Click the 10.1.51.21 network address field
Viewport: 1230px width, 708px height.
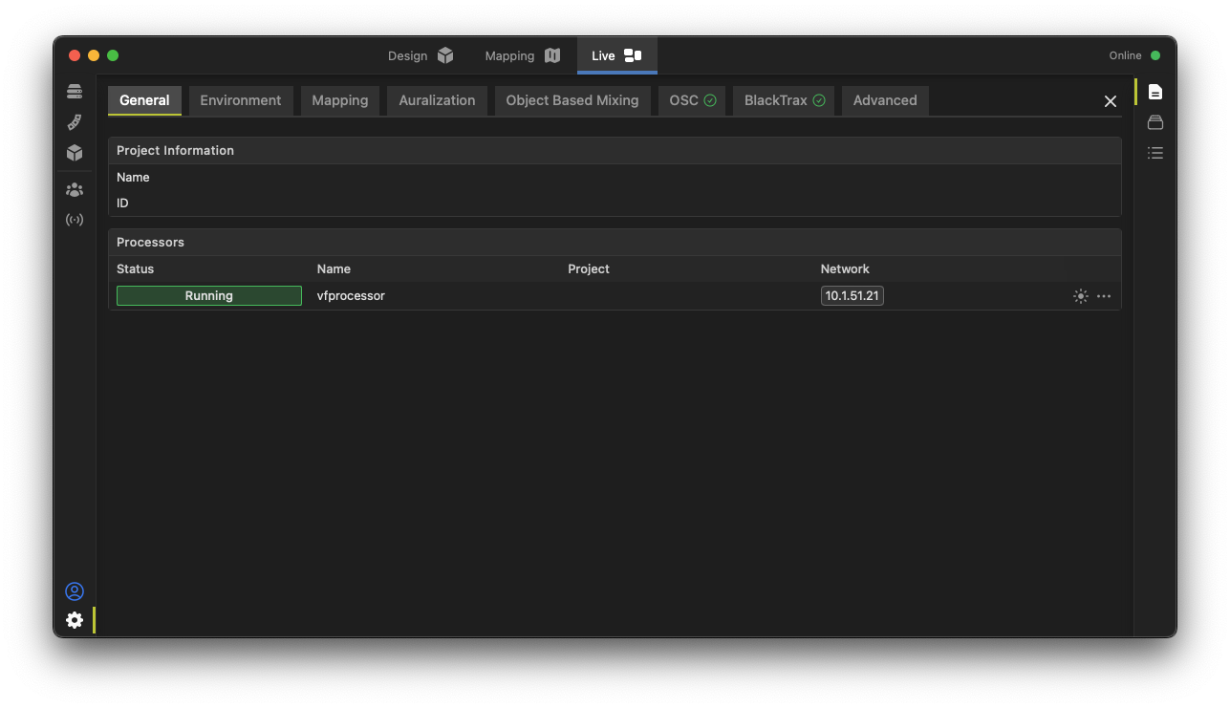852,296
